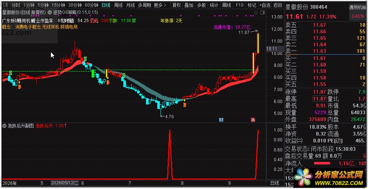Add the stock via the +自选 button

(x=265, y=5)
